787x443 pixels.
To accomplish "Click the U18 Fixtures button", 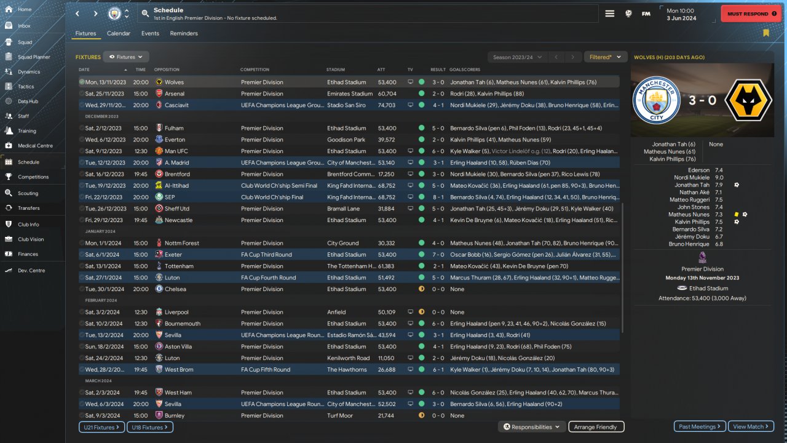I will coord(150,427).
